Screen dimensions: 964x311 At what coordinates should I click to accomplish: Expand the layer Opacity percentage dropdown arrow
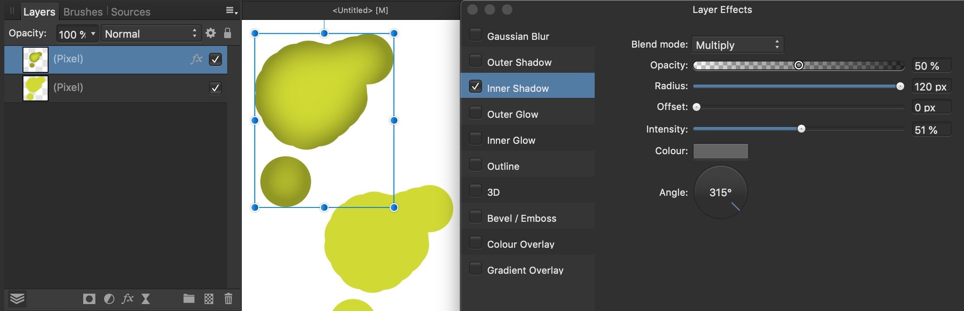coord(93,33)
